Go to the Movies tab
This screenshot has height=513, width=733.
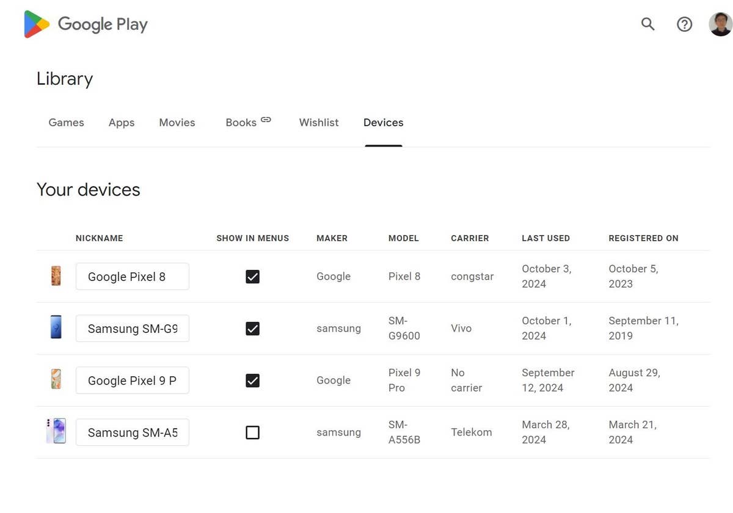(177, 123)
